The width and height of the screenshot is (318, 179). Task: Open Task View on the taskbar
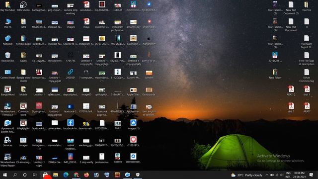[x=35, y=175]
